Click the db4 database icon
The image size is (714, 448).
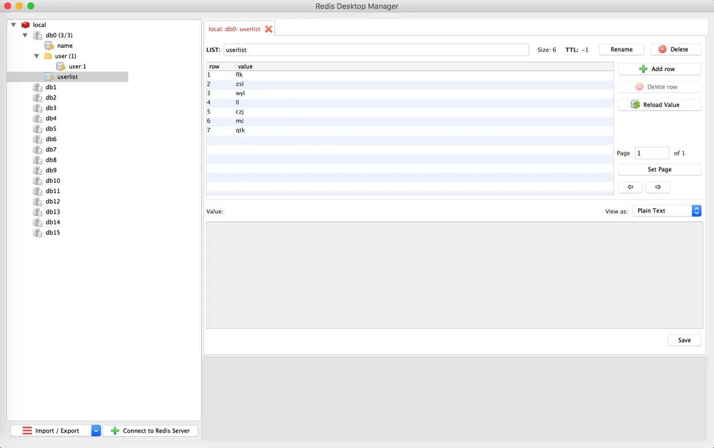point(38,118)
